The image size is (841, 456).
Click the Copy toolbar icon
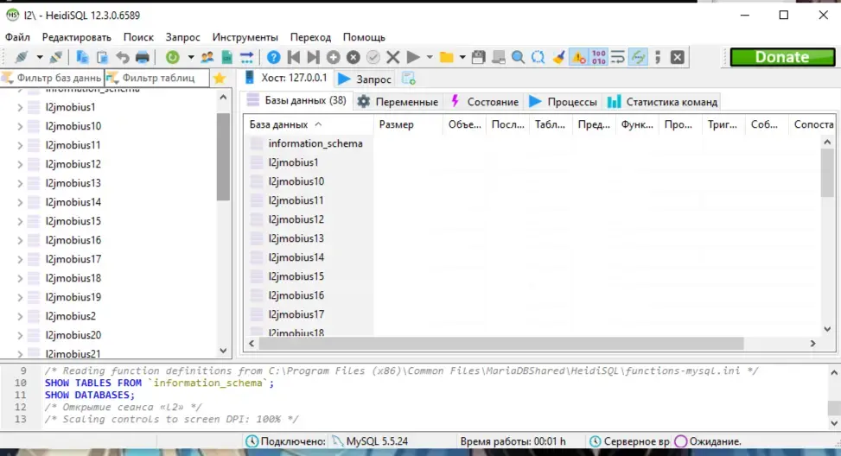tap(82, 57)
